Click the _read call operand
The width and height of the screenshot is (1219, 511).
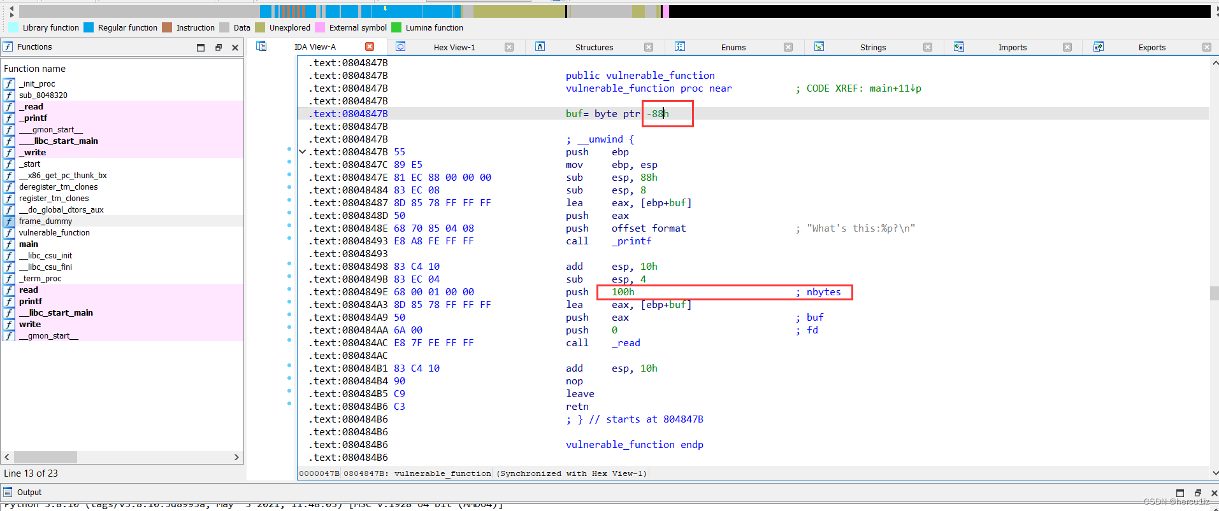point(626,343)
